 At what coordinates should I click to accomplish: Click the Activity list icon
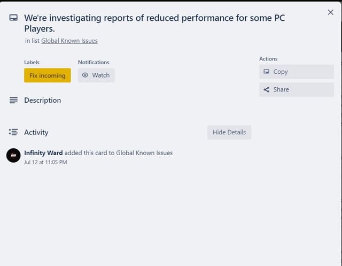coord(13,132)
